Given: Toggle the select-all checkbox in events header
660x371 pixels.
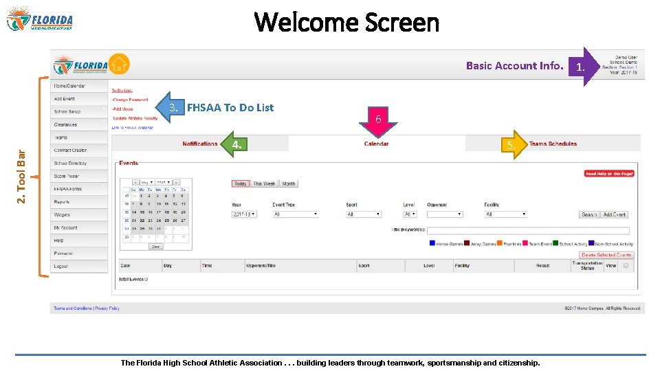Looking at the screenshot, I should 626,266.
